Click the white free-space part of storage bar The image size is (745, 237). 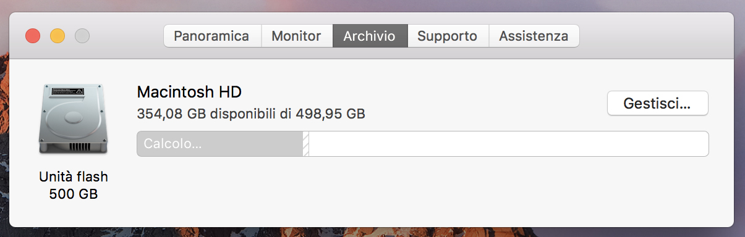point(508,144)
